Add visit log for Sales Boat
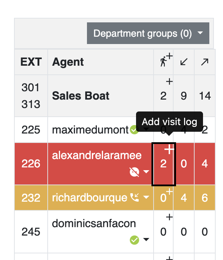This screenshot has height=260, width=223. click(169, 81)
